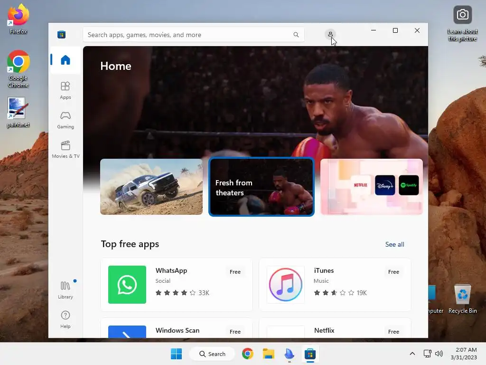Open the Gaming section in sidebar
Viewport: 486px width, 365px height.
[65, 120]
